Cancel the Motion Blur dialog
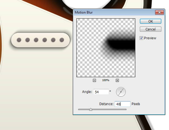Image resolution: width=169 pixels, height=130 pixels. click(151, 29)
